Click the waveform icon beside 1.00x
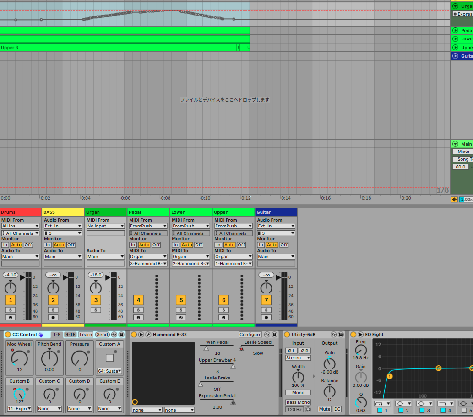This screenshot has height=417, width=473. click(455, 200)
